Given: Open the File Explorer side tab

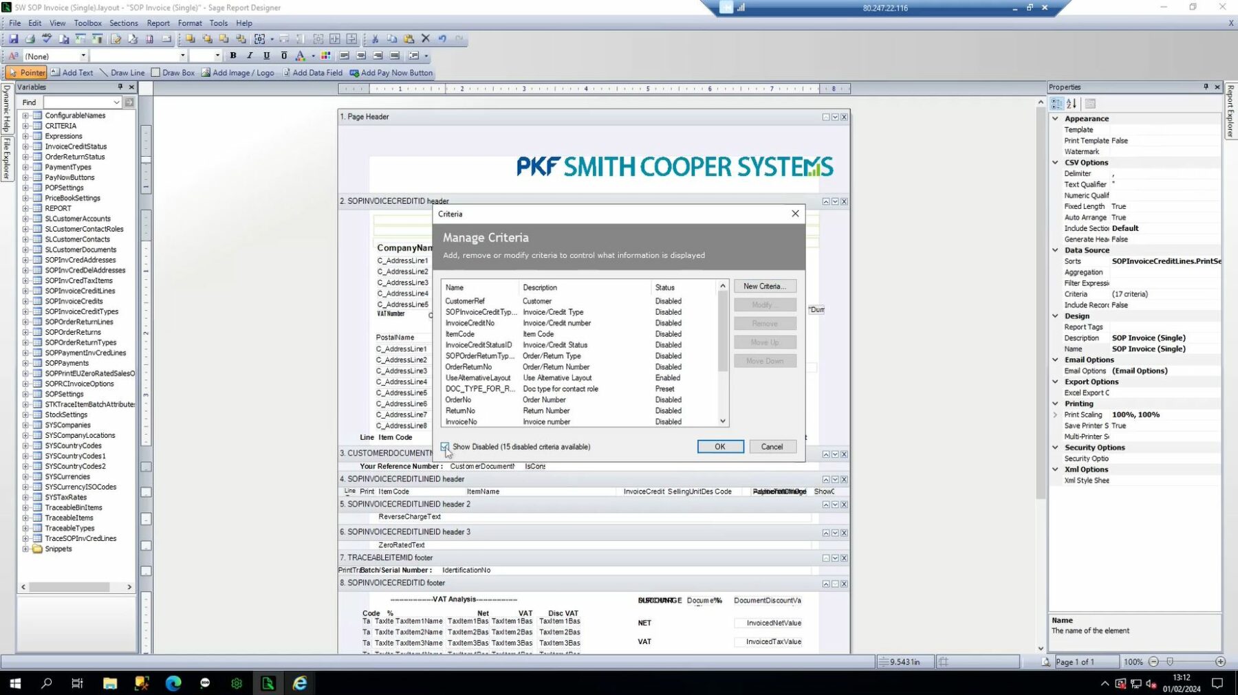Looking at the screenshot, I should tap(6, 158).
